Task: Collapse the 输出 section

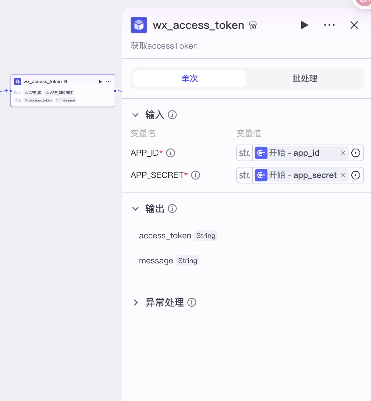Action: [135, 209]
